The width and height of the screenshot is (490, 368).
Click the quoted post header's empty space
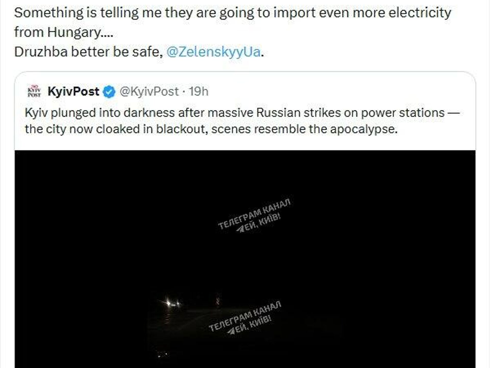(332, 91)
